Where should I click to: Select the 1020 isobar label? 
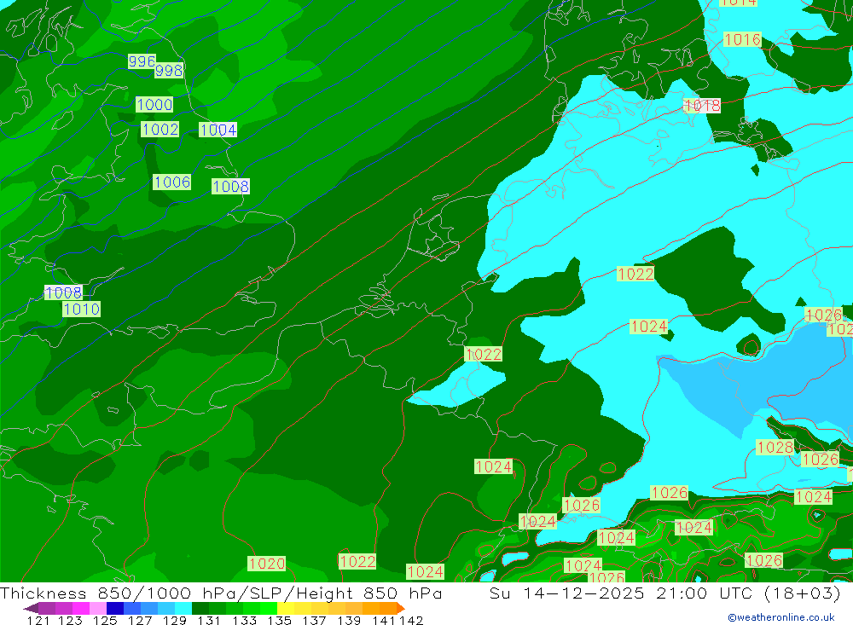click(266, 564)
